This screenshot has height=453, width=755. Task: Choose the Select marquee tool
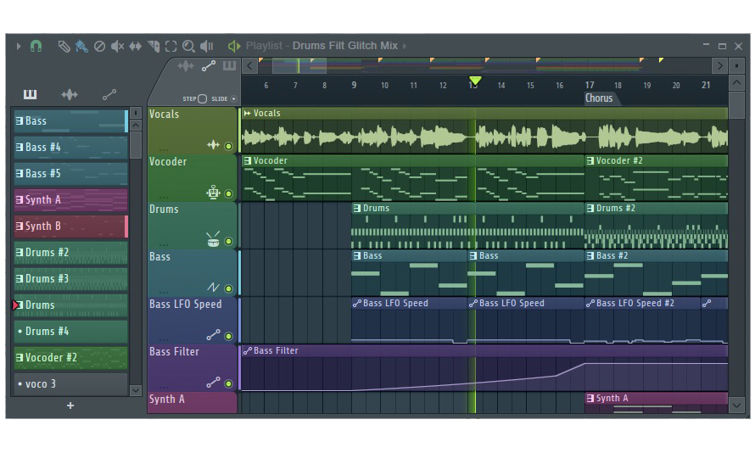tap(171, 46)
